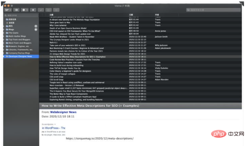This screenshot has width=248, height=146.
Task: Click the dimmed bird-shaped toolbar button
Action: pos(41,10)
